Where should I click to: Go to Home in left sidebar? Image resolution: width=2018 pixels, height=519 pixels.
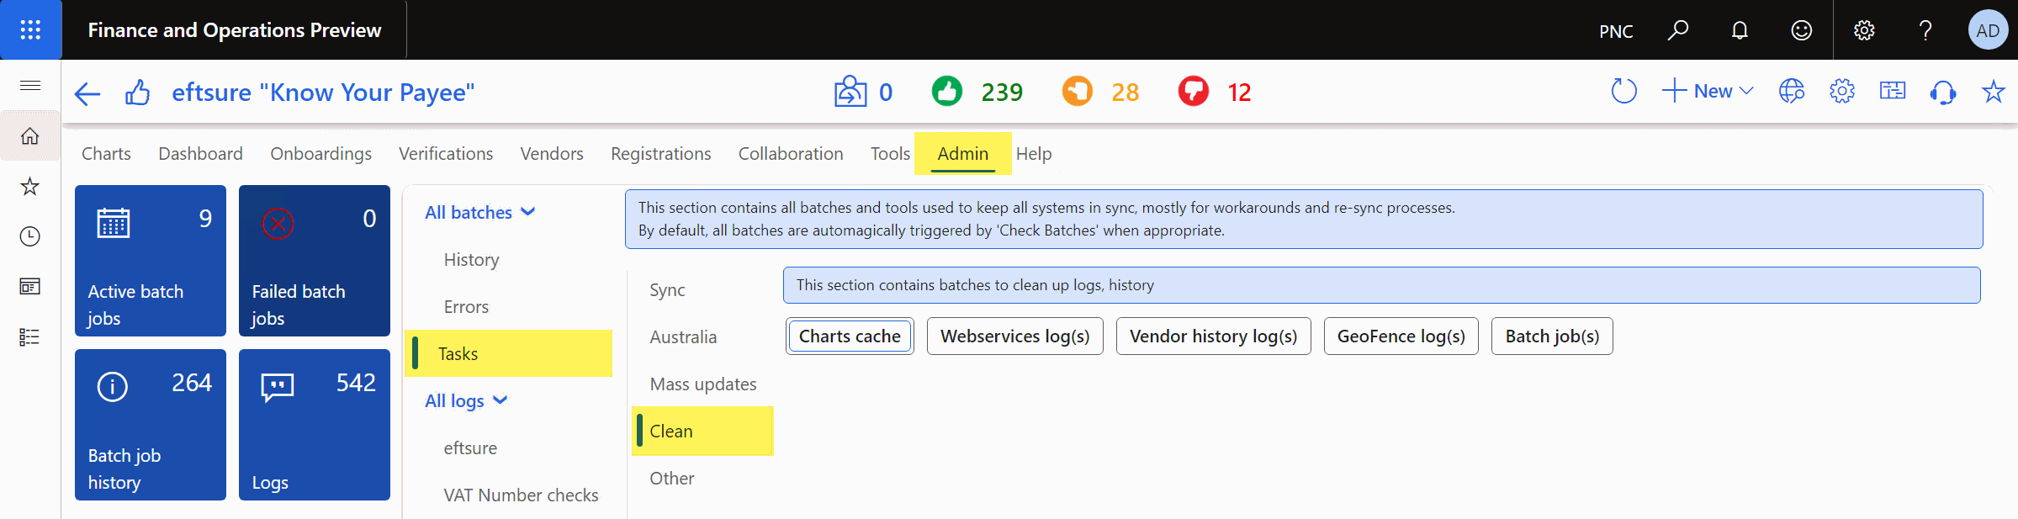tap(30, 136)
